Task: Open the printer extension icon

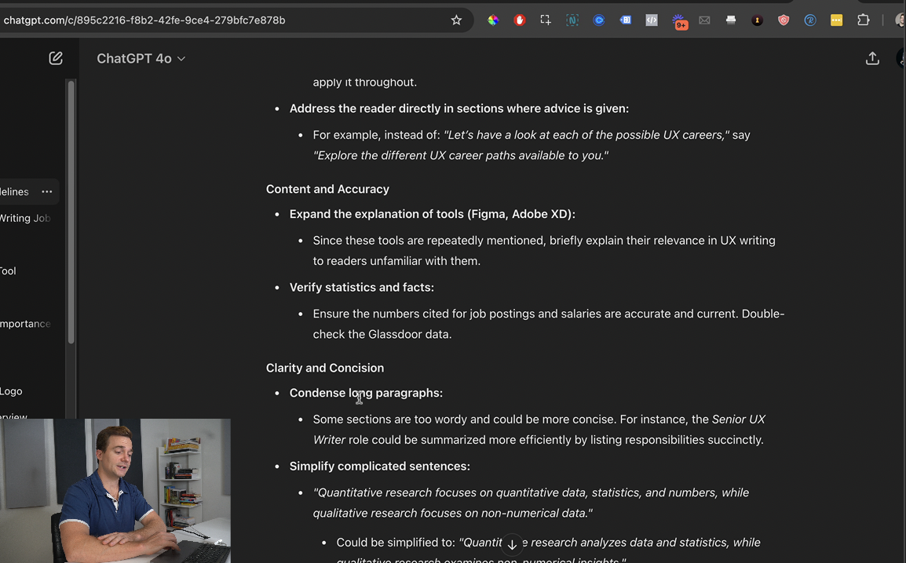Action: [x=731, y=20]
